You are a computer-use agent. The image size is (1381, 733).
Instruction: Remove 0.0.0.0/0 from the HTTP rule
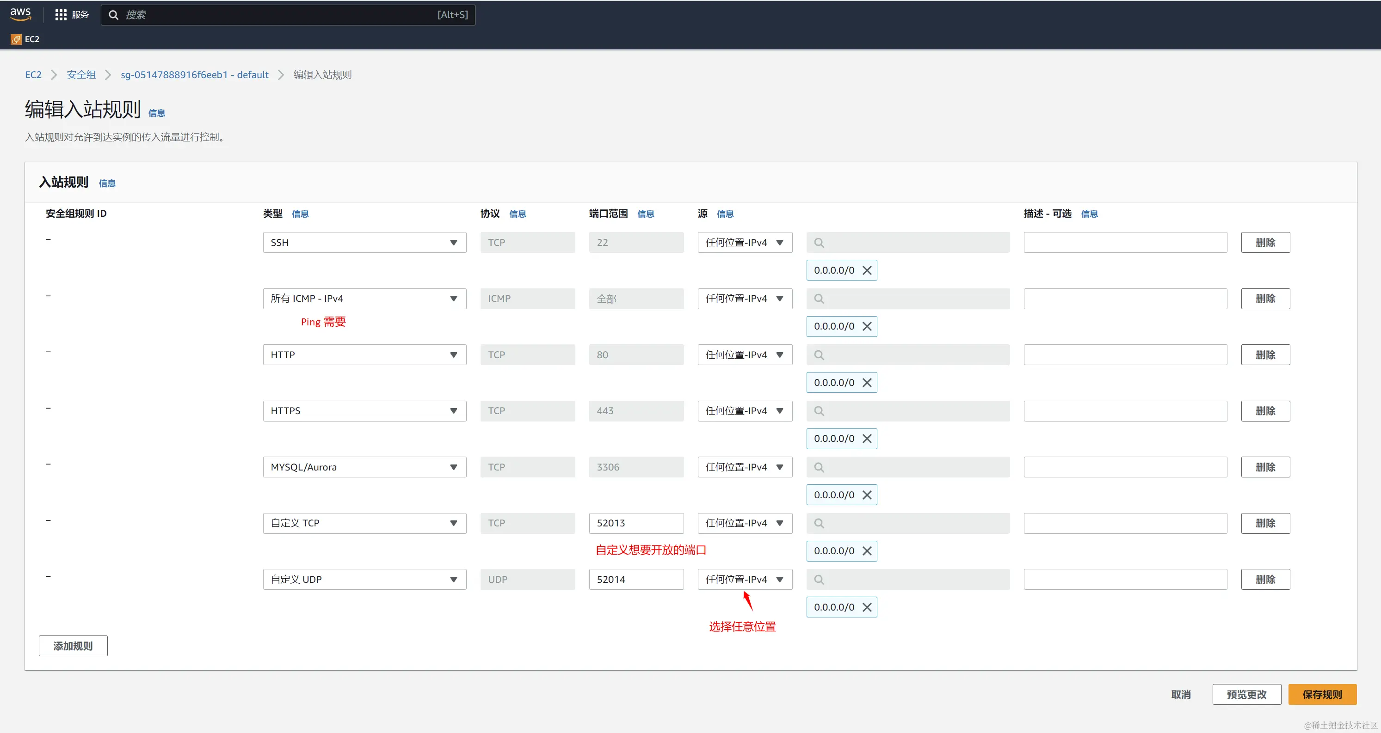coord(867,383)
